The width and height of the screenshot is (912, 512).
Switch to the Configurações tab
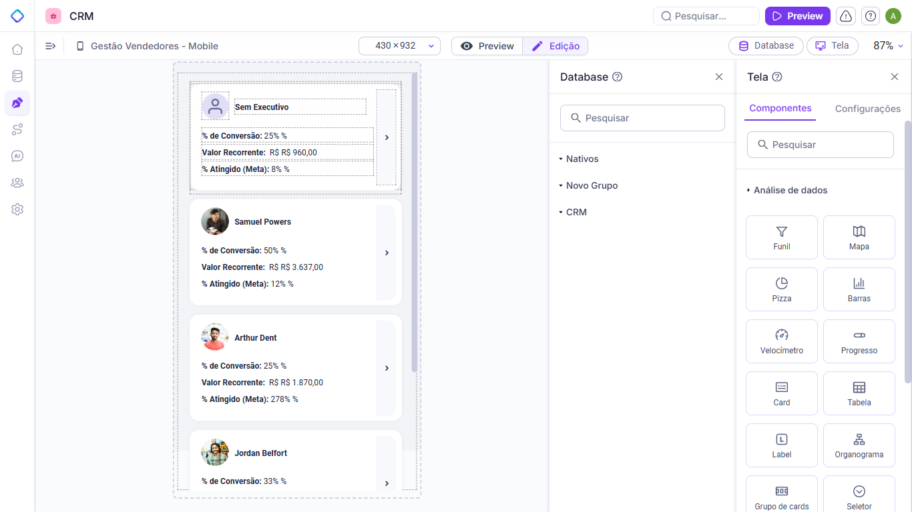point(868,108)
